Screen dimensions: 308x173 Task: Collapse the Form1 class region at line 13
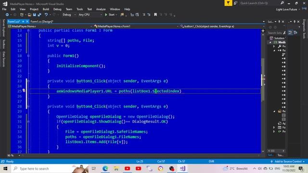(28, 30)
